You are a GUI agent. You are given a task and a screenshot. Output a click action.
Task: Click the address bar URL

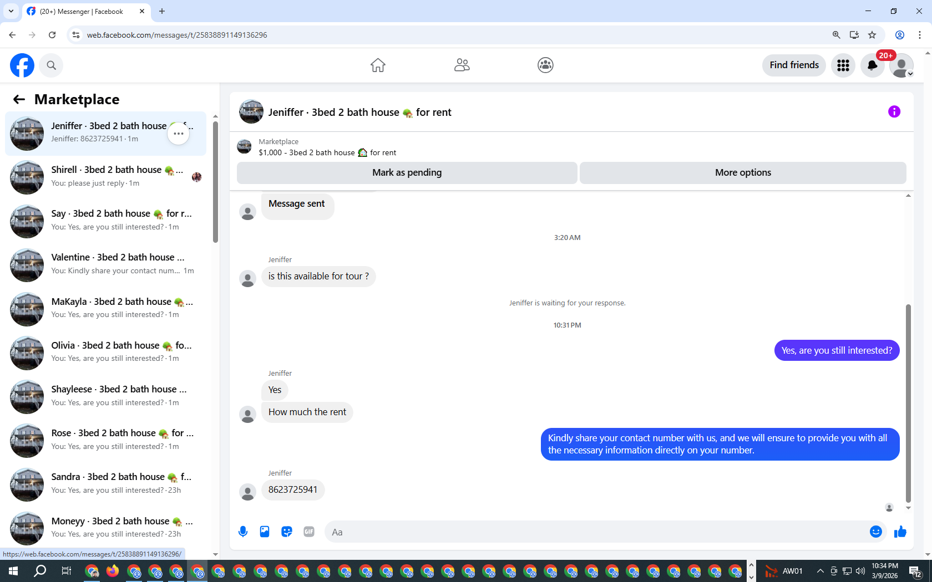[177, 35]
